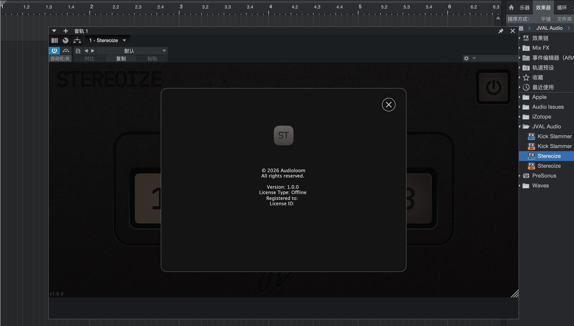Select the previous preset arrow
The image size is (574, 326).
coord(86,51)
